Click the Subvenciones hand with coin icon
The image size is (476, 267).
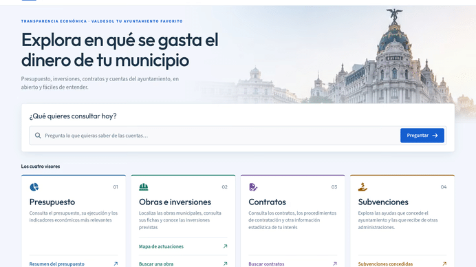pos(363,186)
